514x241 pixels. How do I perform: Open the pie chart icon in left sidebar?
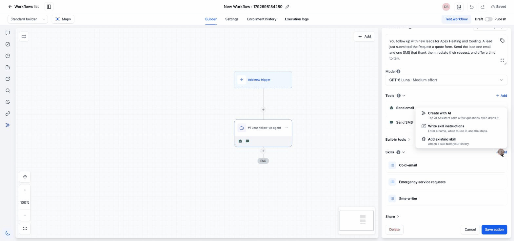tap(8, 56)
